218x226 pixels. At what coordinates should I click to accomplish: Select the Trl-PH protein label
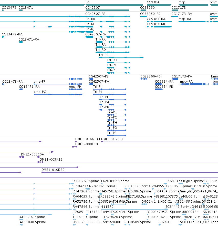(x=112, y=123)
